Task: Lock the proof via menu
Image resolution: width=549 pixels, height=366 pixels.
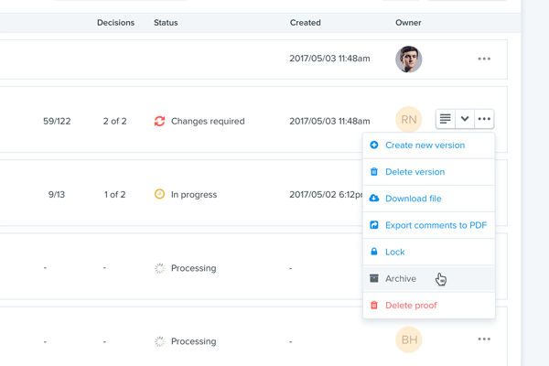Action: (x=394, y=252)
